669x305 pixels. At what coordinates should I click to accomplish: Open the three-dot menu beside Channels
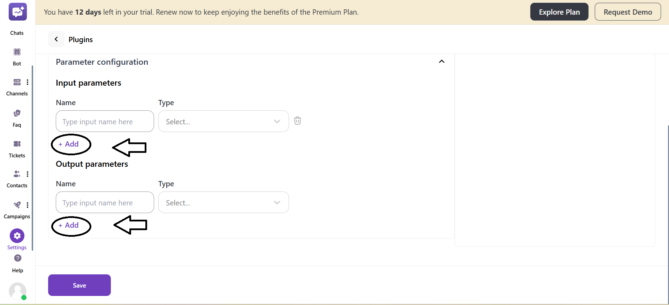(x=28, y=82)
